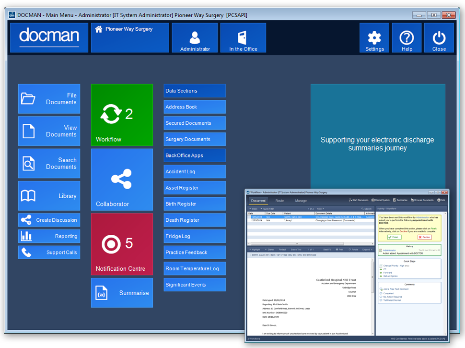Click the Expand control in document toolbar
Image resolution: width=465 pixels, height=348 pixels.
pyautogui.click(x=367, y=250)
